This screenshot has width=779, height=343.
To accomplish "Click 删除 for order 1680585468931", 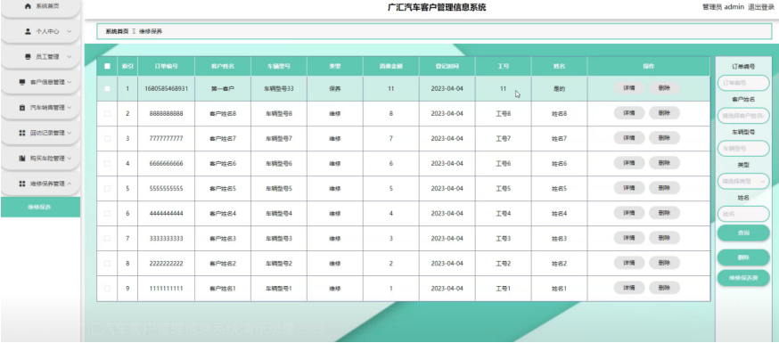I will (664, 88).
